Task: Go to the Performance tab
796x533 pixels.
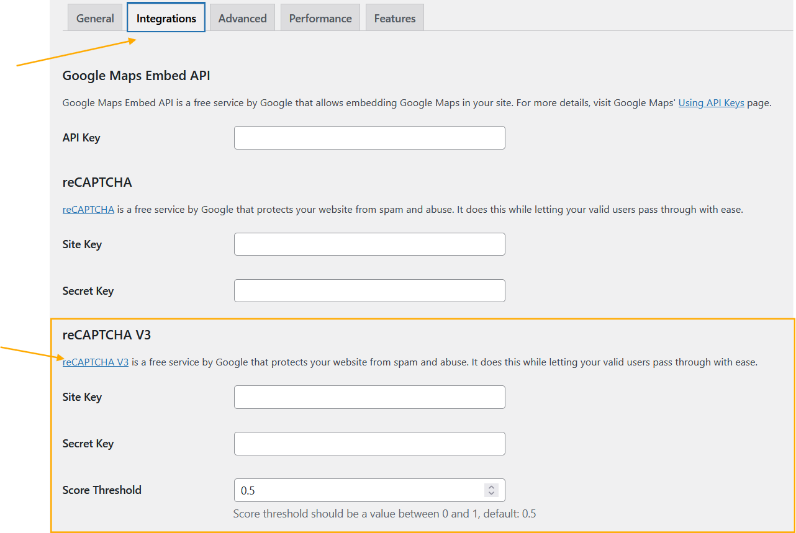Action: tap(320, 18)
